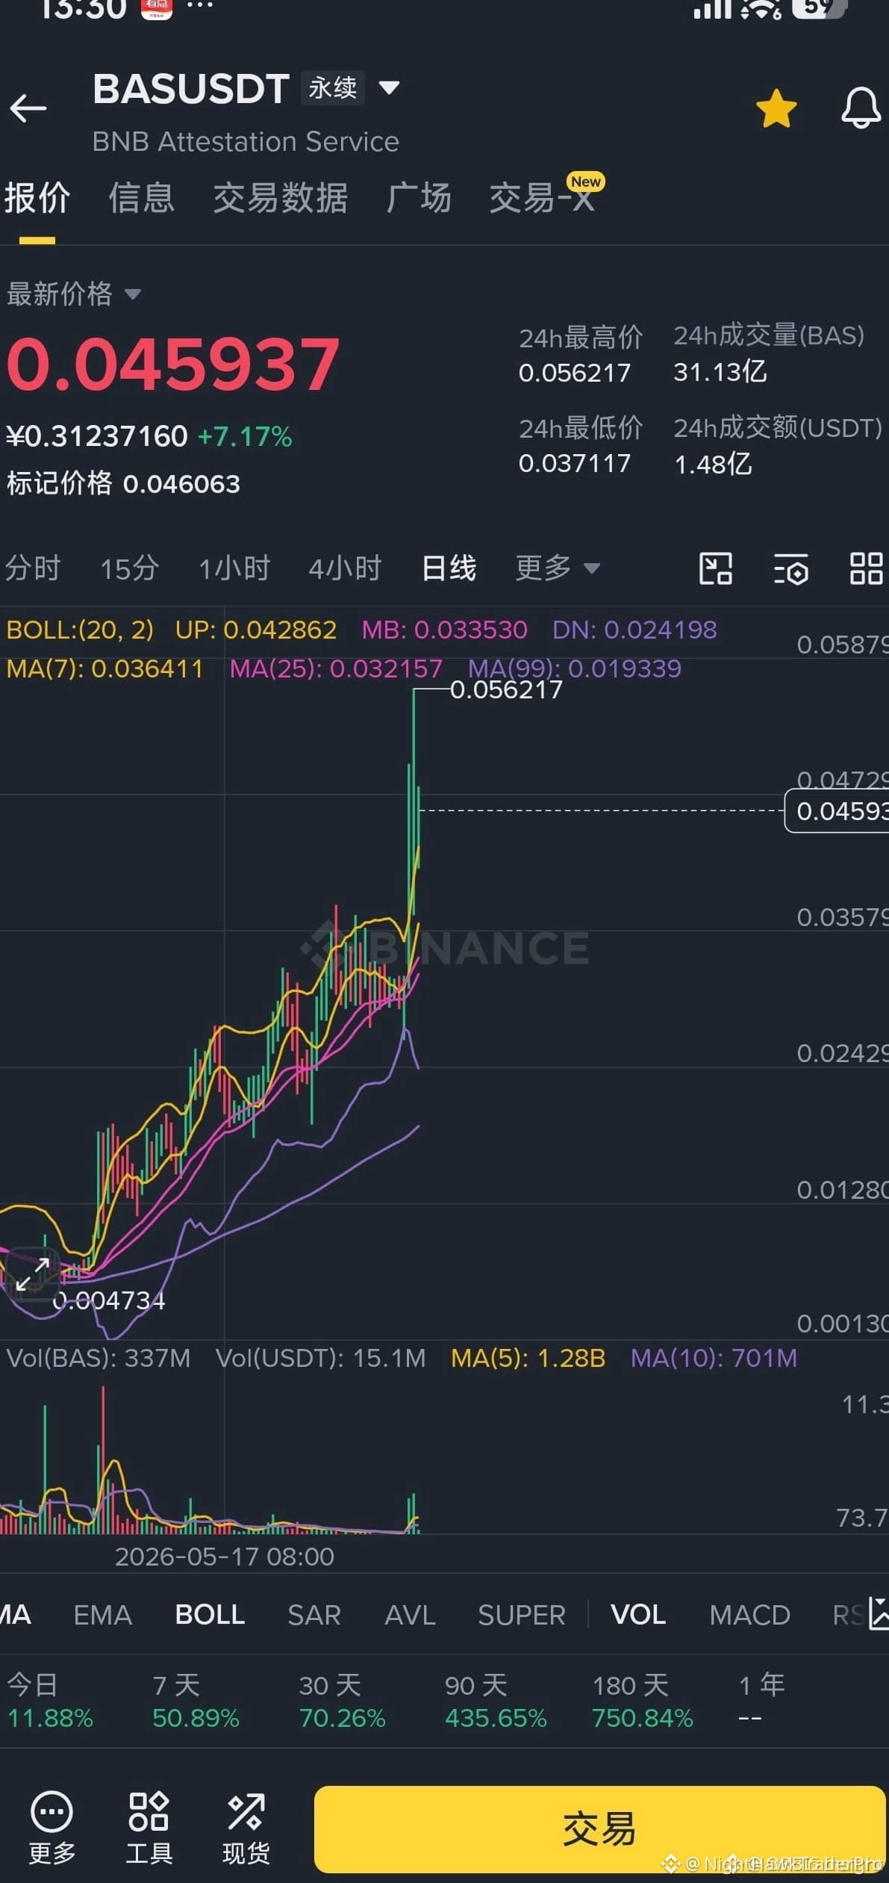The height and width of the screenshot is (1883, 889).
Task: Tap the date label 2026-05-17 08:00
Action: (224, 1557)
